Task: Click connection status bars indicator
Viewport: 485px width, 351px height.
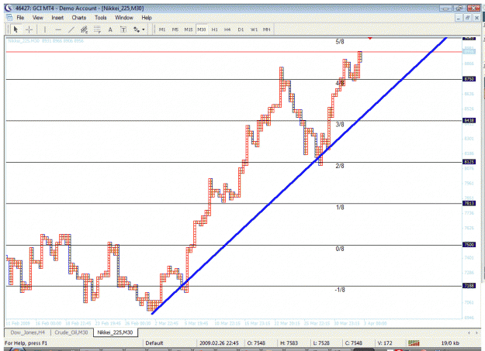Action: pos(414,343)
